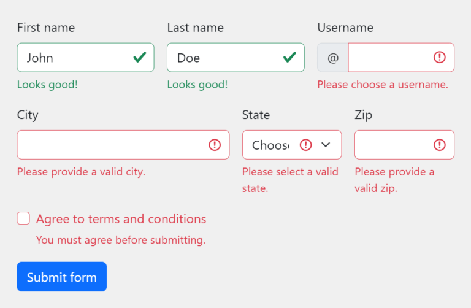Submit the form with Submit form button
The image size is (471, 308).
point(61,277)
